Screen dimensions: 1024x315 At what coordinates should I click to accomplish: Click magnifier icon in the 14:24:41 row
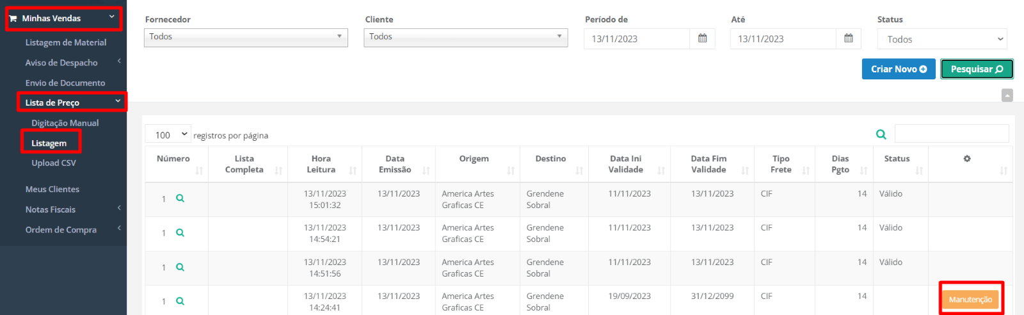[180, 301]
